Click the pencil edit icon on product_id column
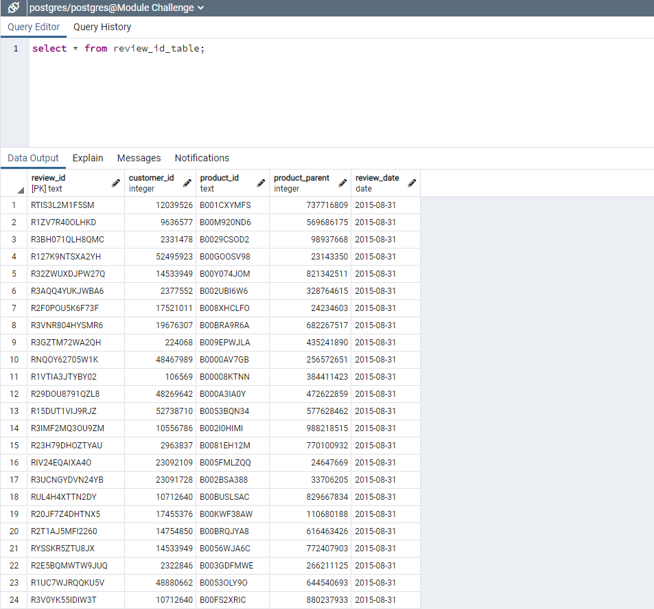Image resolution: width=654 pixels, height=609 pixels. (x=261, y=183)
